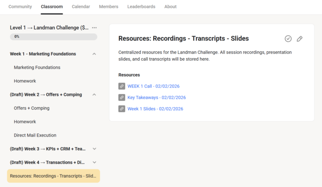Open Offers + Comping lesson
Viewport: 322px width, 187px height.
32,108
